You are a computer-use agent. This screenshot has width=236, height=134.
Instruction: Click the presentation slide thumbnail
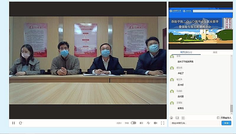pos(201,29)
